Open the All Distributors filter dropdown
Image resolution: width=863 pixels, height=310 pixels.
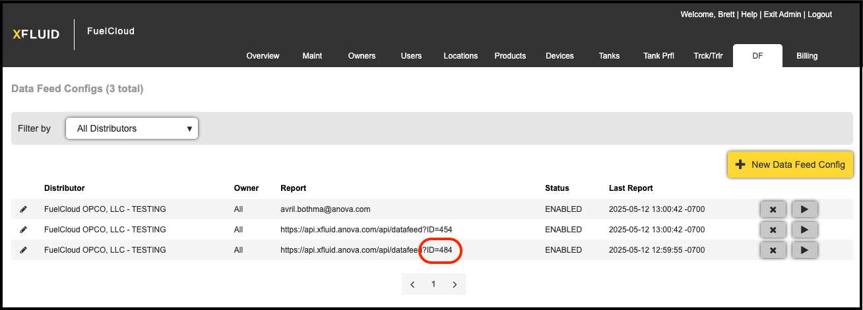point(132,128)
